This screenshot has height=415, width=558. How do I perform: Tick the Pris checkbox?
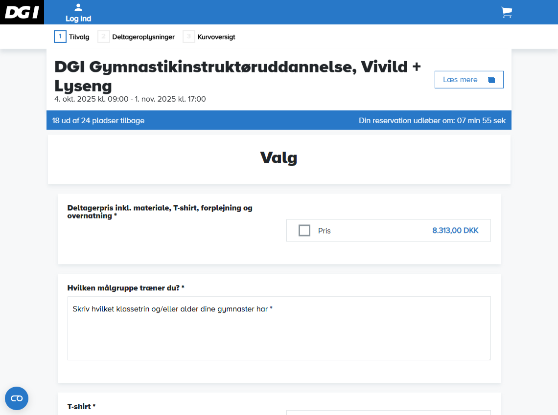(x=304, y=230)
